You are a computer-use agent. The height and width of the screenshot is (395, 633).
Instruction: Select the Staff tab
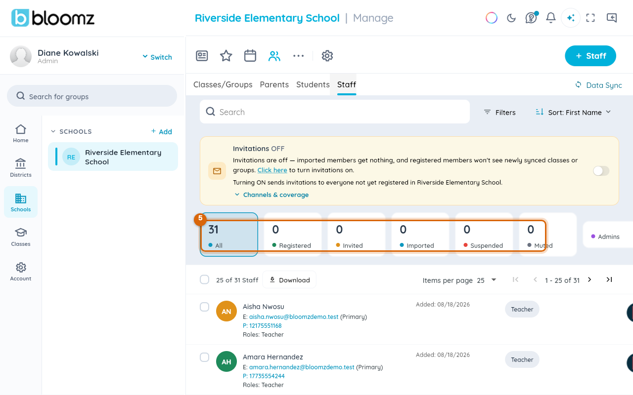coord(347,84)
